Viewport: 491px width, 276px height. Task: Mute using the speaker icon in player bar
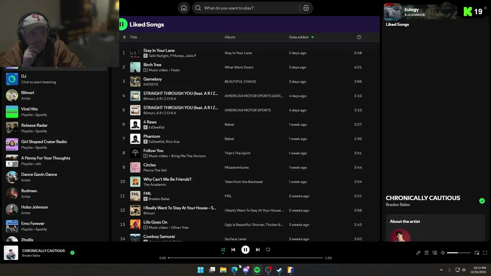pos(443,253)
